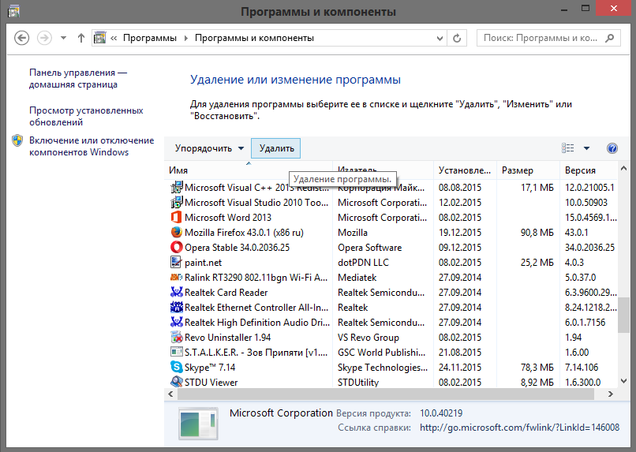The image size is (636, 452).
Task: Refresh the programs list
Action: 457,38
